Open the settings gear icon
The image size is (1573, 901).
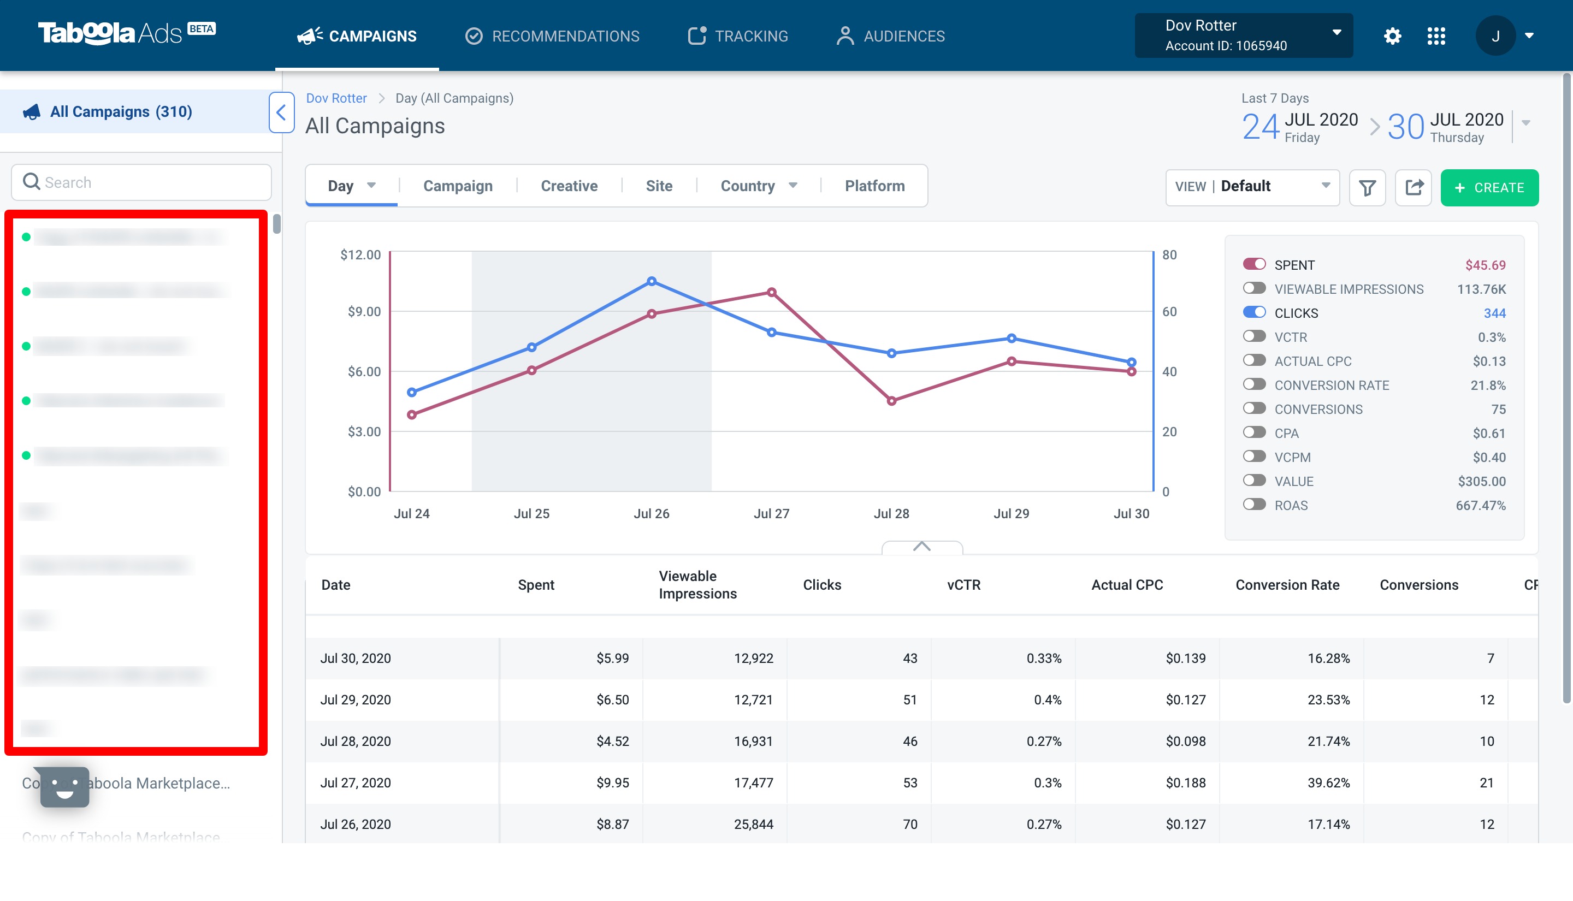[1392, 36]
